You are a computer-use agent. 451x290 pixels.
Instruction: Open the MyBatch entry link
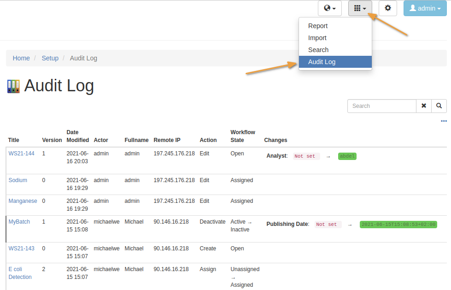[19, 222]
